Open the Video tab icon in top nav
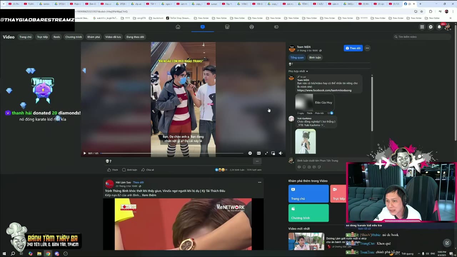Image resolution: width=457 pixels, height=257 pixels. 202,27
